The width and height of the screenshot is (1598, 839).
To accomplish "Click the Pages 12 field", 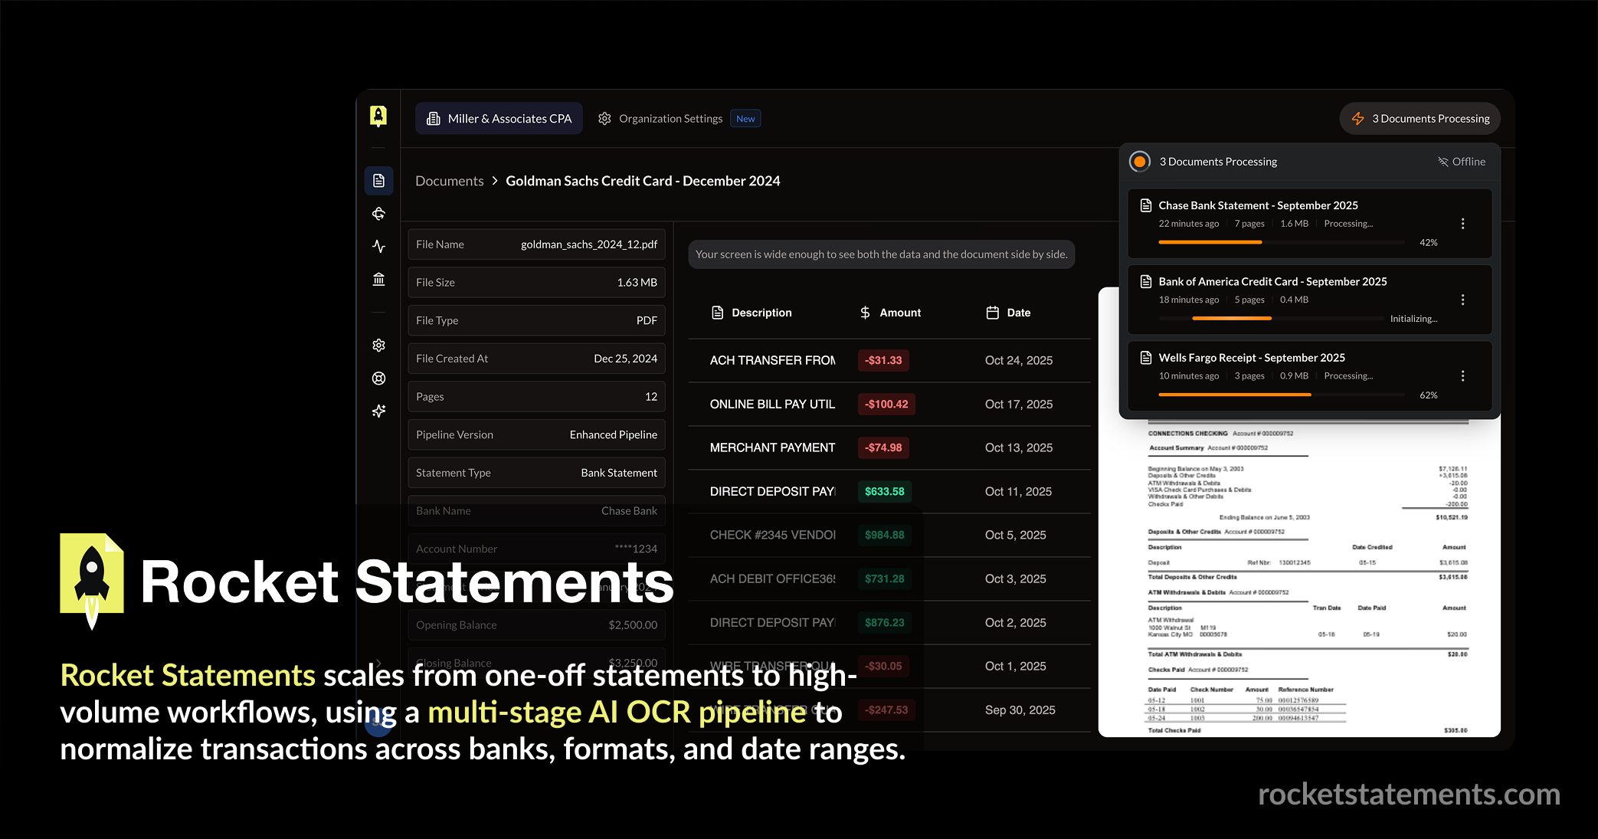I will click(536, 397).
